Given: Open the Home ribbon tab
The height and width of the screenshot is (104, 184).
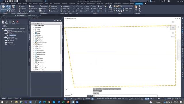Looking at the screenshot, I should [3, 4].
